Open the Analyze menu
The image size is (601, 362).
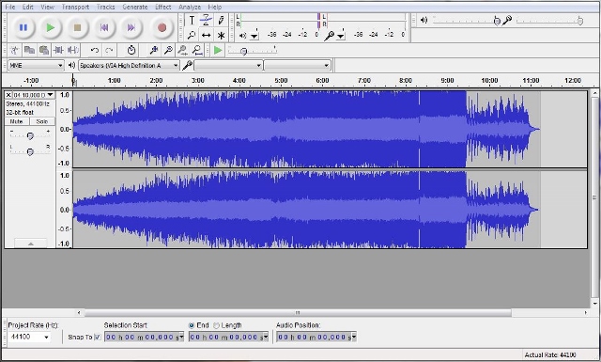tap(190, 7)
